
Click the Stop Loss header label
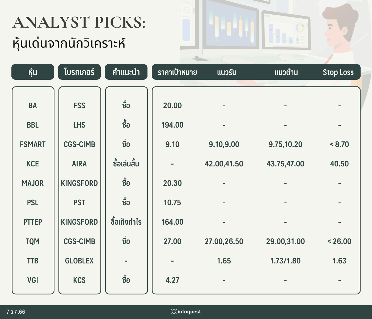coord(338,72)
